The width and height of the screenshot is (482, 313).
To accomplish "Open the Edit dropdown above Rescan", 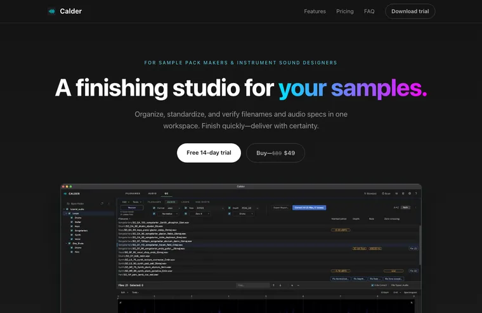I will 126,202.
